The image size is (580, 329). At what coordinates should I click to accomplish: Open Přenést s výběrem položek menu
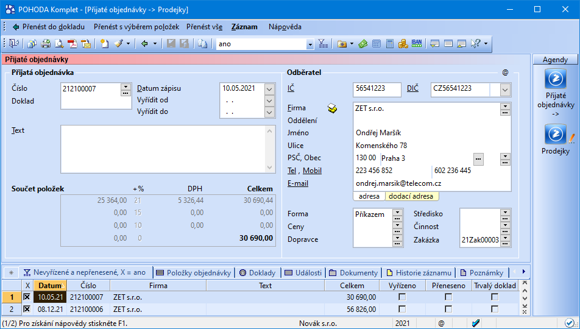pyautogui.click(x=136, y=27)
